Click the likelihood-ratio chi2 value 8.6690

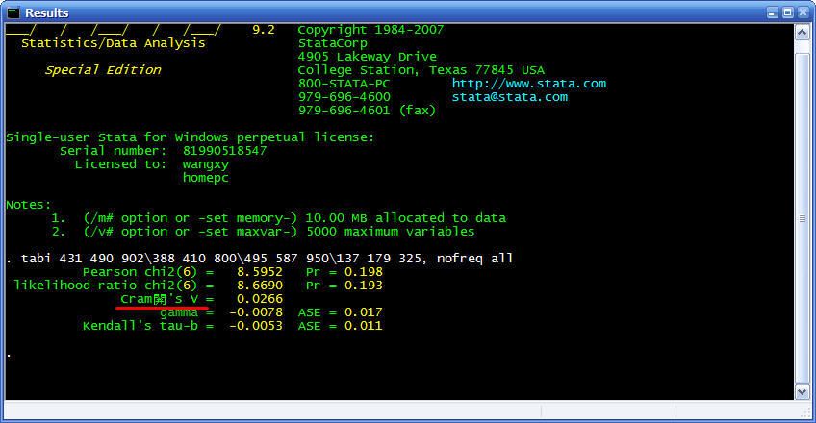[x=259, y=286]
